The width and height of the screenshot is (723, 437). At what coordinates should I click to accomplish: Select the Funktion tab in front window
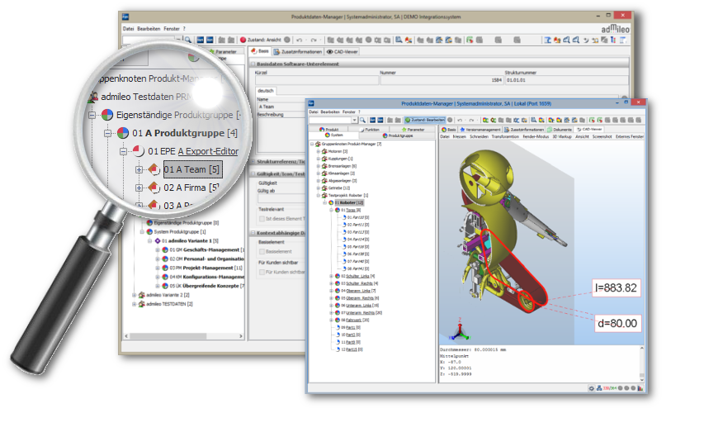click(370, 130)
